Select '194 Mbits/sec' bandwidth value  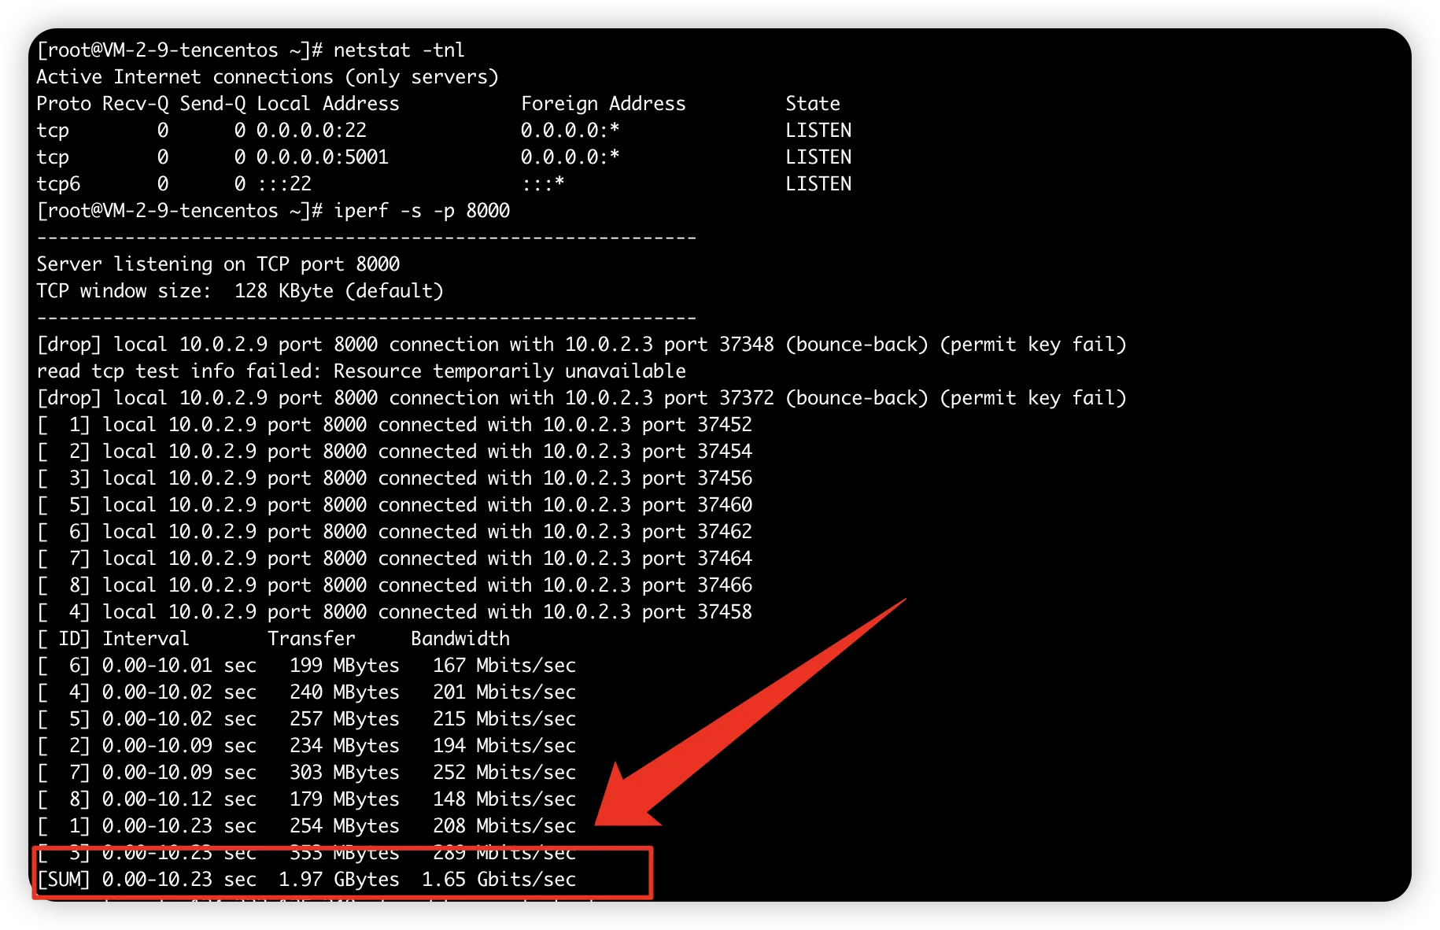coord(504,746)
